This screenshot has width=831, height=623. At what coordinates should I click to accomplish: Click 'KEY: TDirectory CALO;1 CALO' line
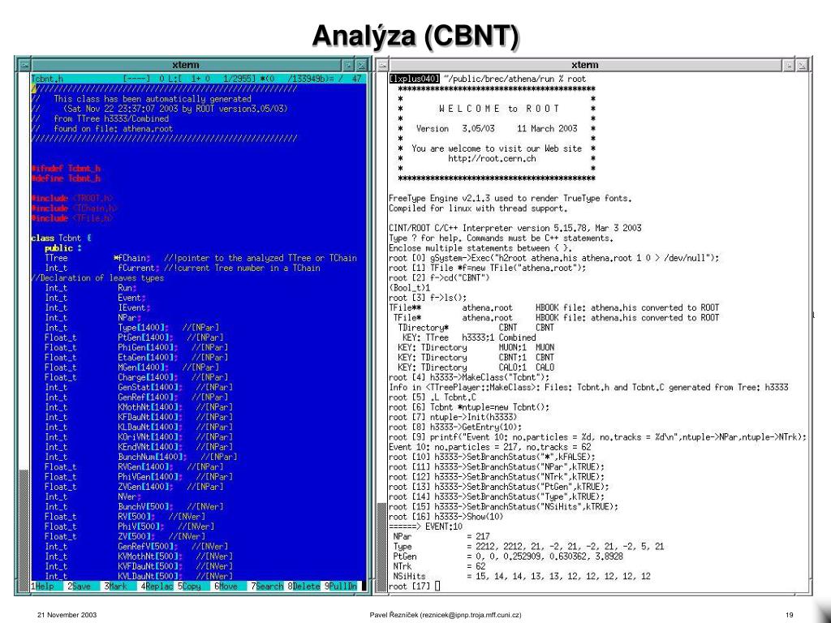click(x=476, y=367)
